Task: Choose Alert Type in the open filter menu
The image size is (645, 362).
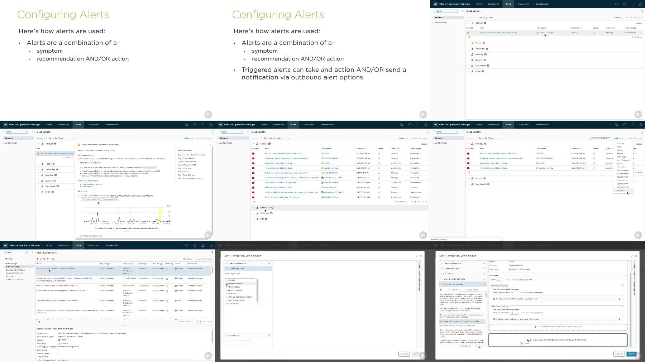Action: (x=622, y=157)
